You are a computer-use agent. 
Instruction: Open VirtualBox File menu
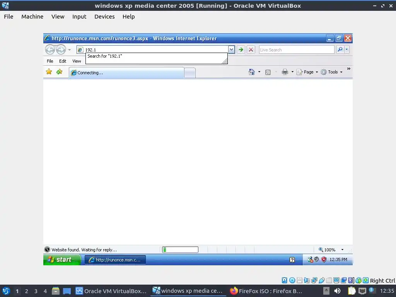9,17
